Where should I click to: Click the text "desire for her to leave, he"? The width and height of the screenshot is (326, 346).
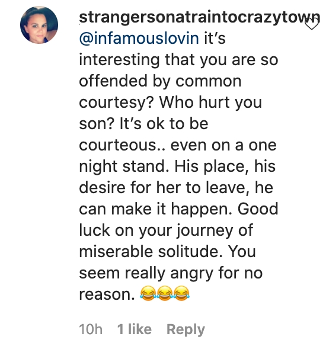coord(176,188)
